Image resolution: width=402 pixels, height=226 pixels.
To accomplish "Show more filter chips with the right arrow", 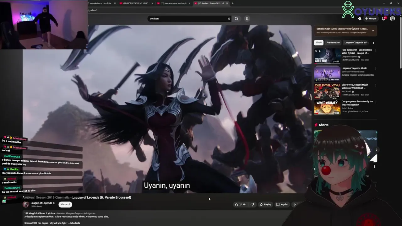I will [x=373, y=43].
